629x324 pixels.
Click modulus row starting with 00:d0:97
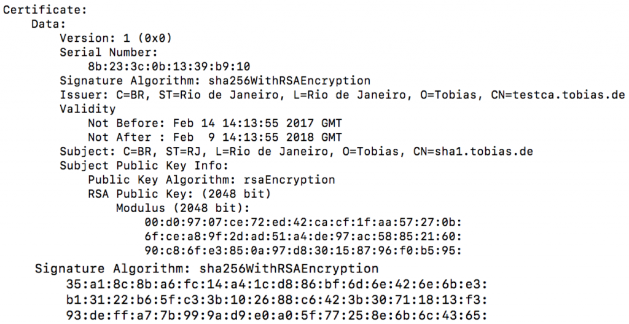[x=303, y=222]
